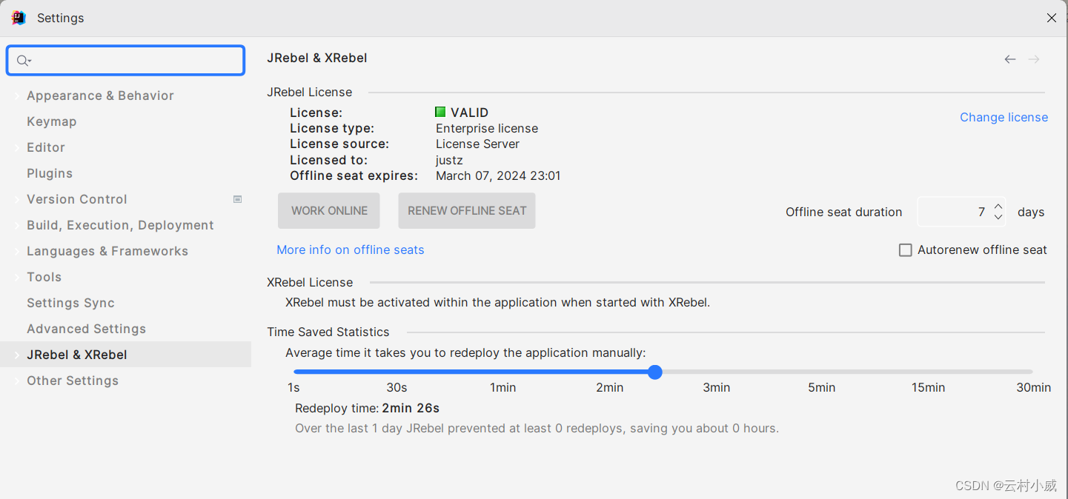Focus the settings search field

(x=125, y=61)
